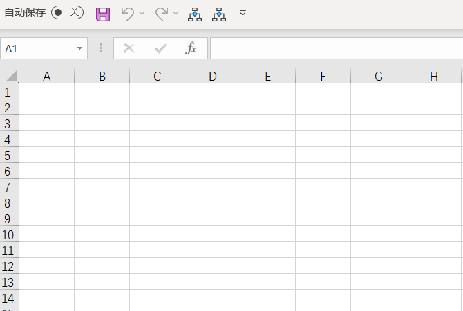Select row 3 header
This screenshot has height=311, width=463.
tap(9, 123)
